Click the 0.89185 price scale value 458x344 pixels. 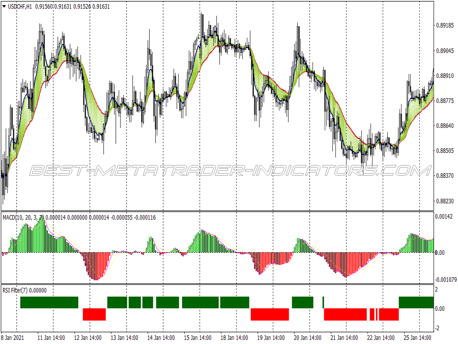(445, 25)
